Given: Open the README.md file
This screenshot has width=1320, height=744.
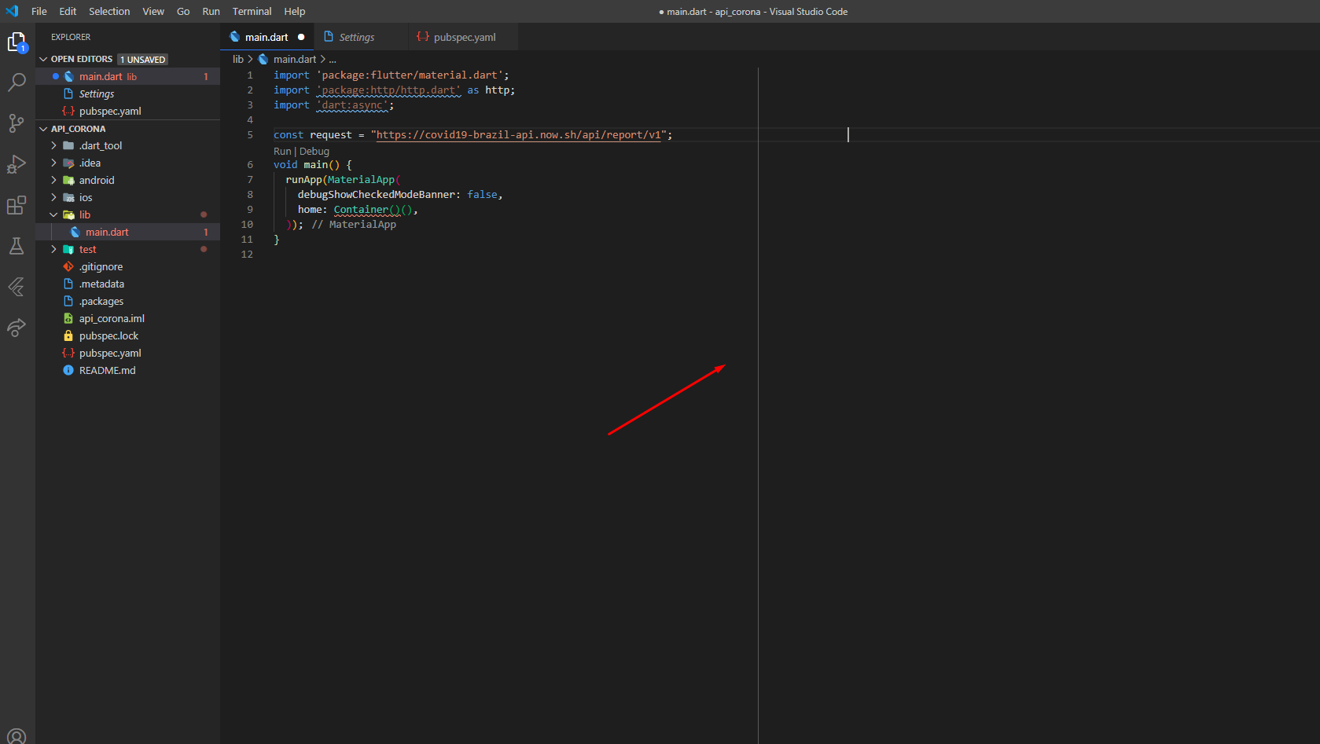Looking at the screenshot, I should point(127,370).
